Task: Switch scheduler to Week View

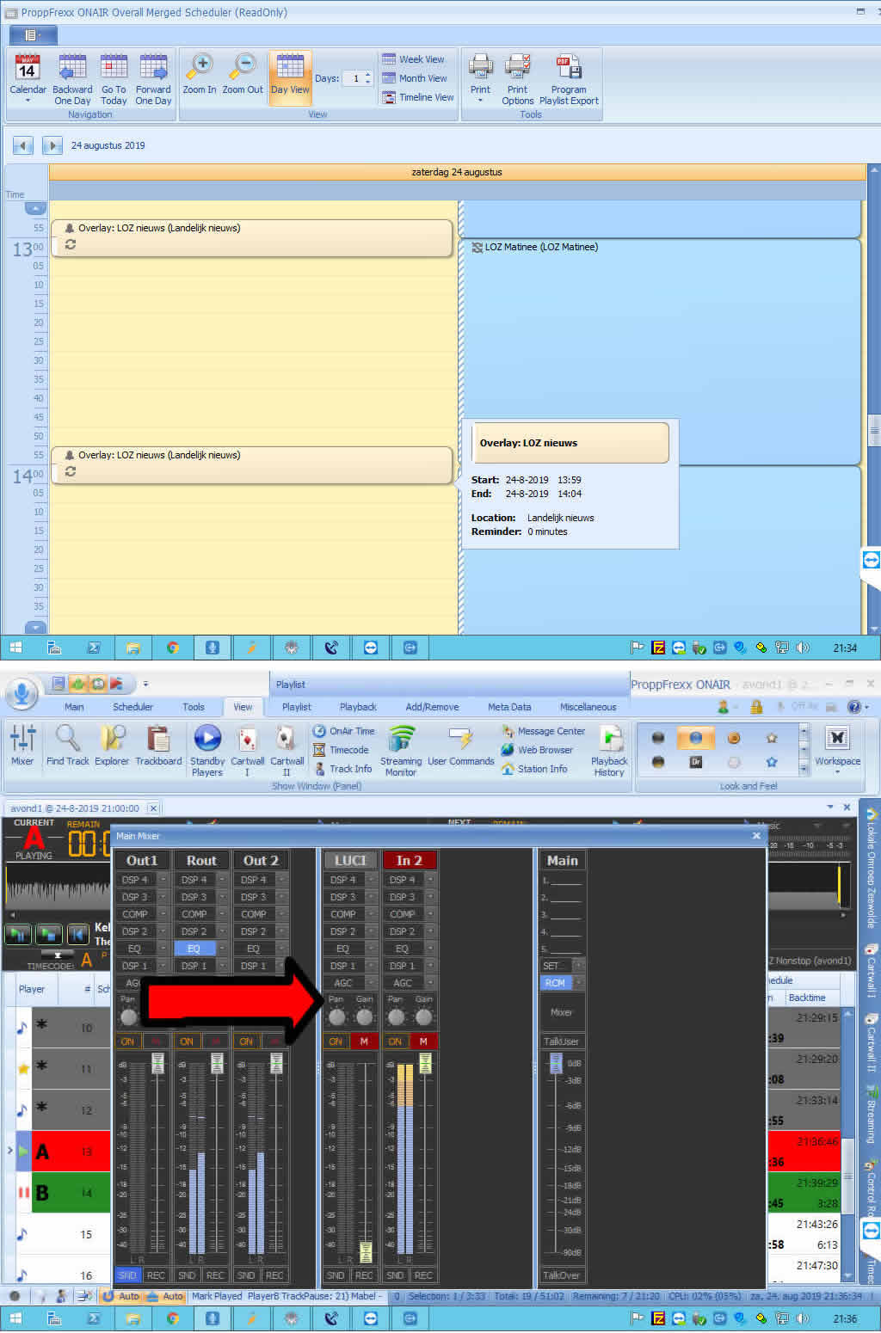Action: [x=413, y=59]
